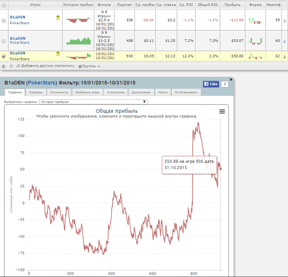Remove the row with 336 games
The image size is (288, 277).
tap(285, 21)
